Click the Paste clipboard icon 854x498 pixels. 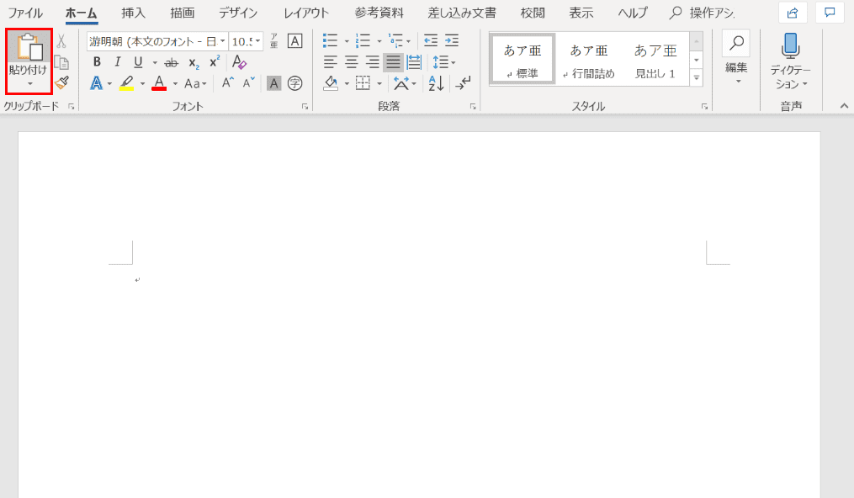[29, 47]
